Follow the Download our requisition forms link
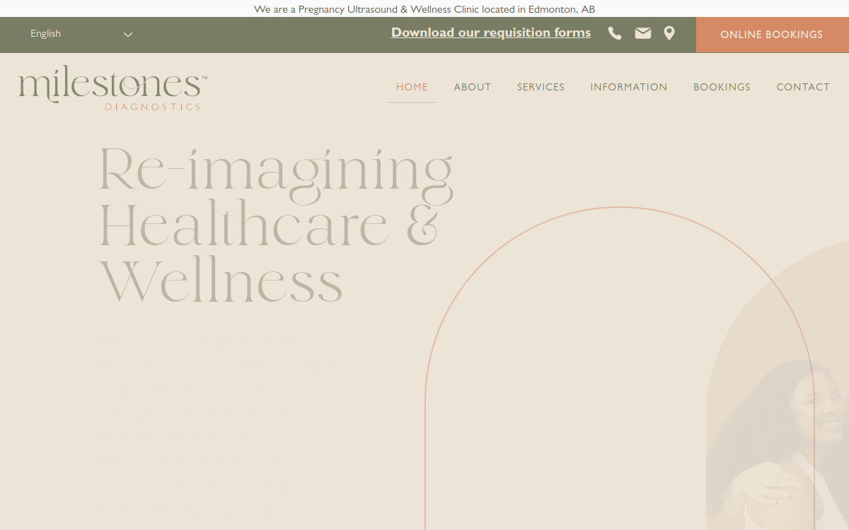 491,33
